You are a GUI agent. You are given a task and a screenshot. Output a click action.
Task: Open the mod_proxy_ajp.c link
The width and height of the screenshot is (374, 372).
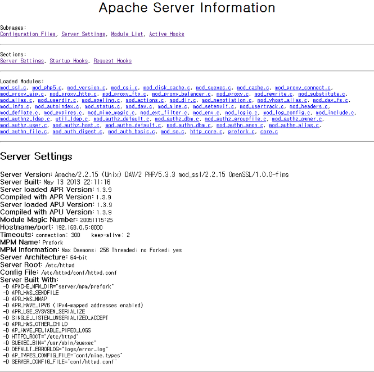point(22,94)
